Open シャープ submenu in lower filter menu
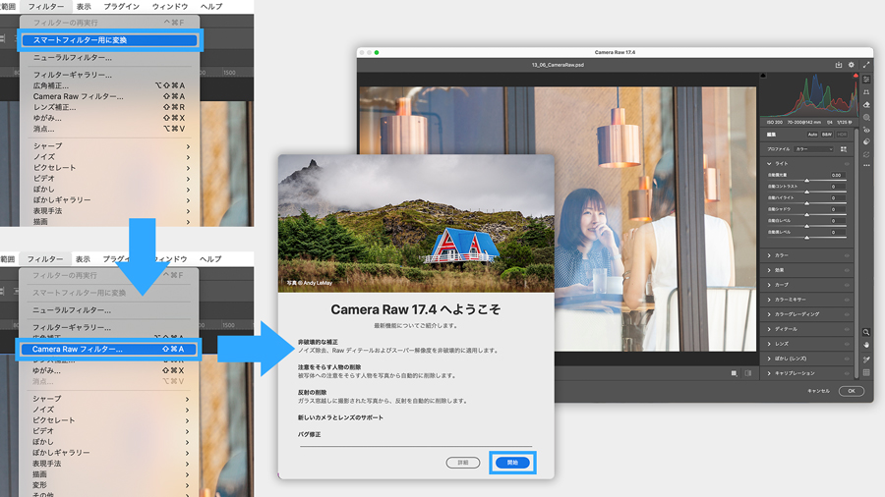Viewport: 885px width, 497px height. point(108,399)
